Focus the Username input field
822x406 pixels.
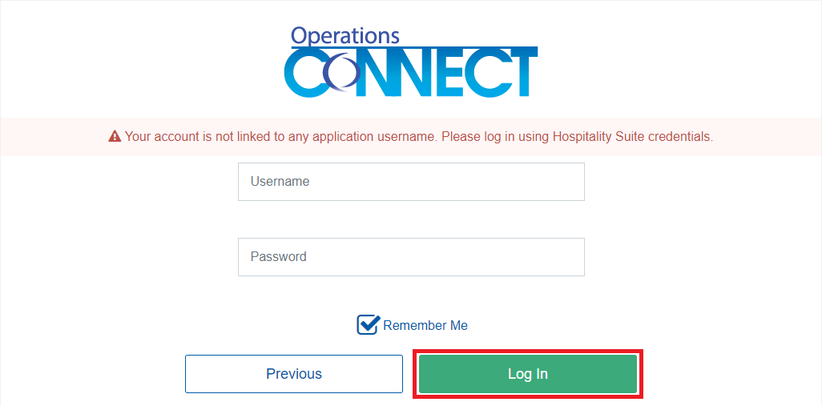coord(411,182)
